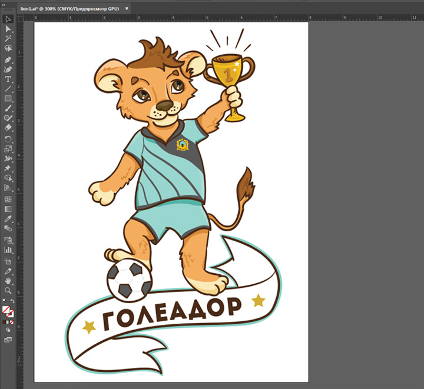Select the Gradient tool
Screen dimensions: 424x389
(8, 209)
